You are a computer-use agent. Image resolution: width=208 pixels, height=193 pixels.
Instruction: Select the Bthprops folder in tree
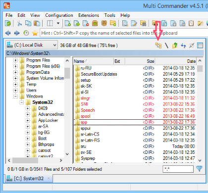tap(46, 145)
